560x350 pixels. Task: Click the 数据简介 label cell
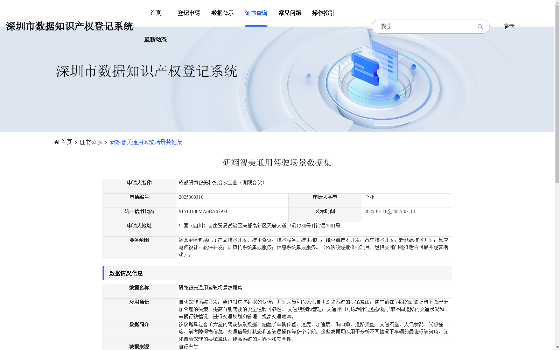pos(139,332)
